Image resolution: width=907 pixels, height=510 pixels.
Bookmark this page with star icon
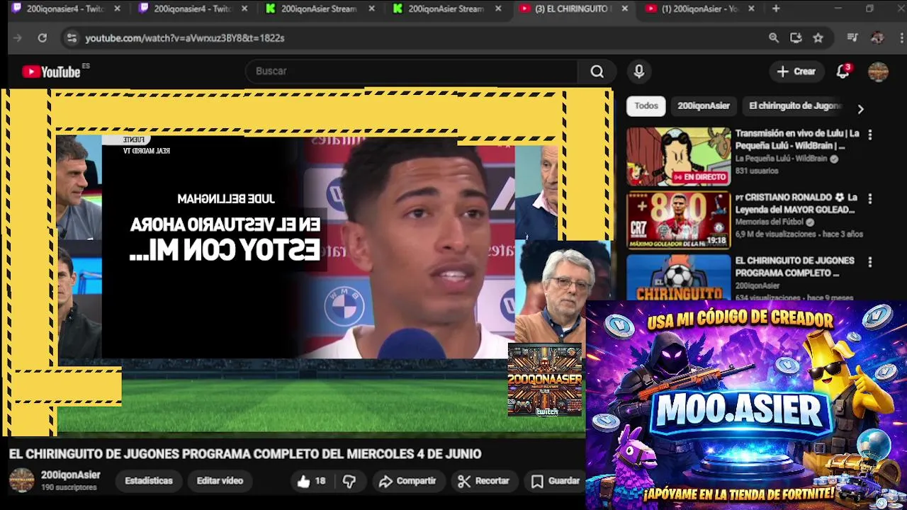(818, 38)
